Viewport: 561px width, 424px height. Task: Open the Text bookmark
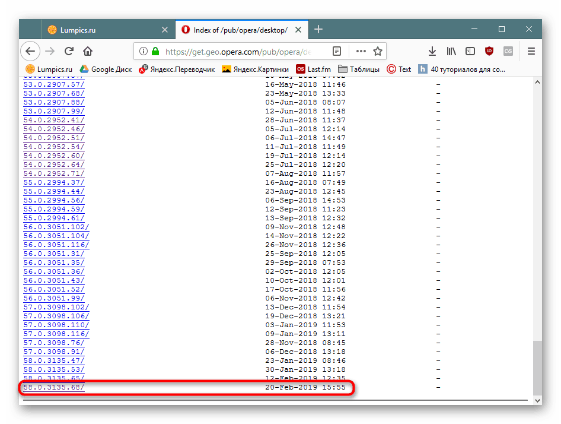(399, 69)
